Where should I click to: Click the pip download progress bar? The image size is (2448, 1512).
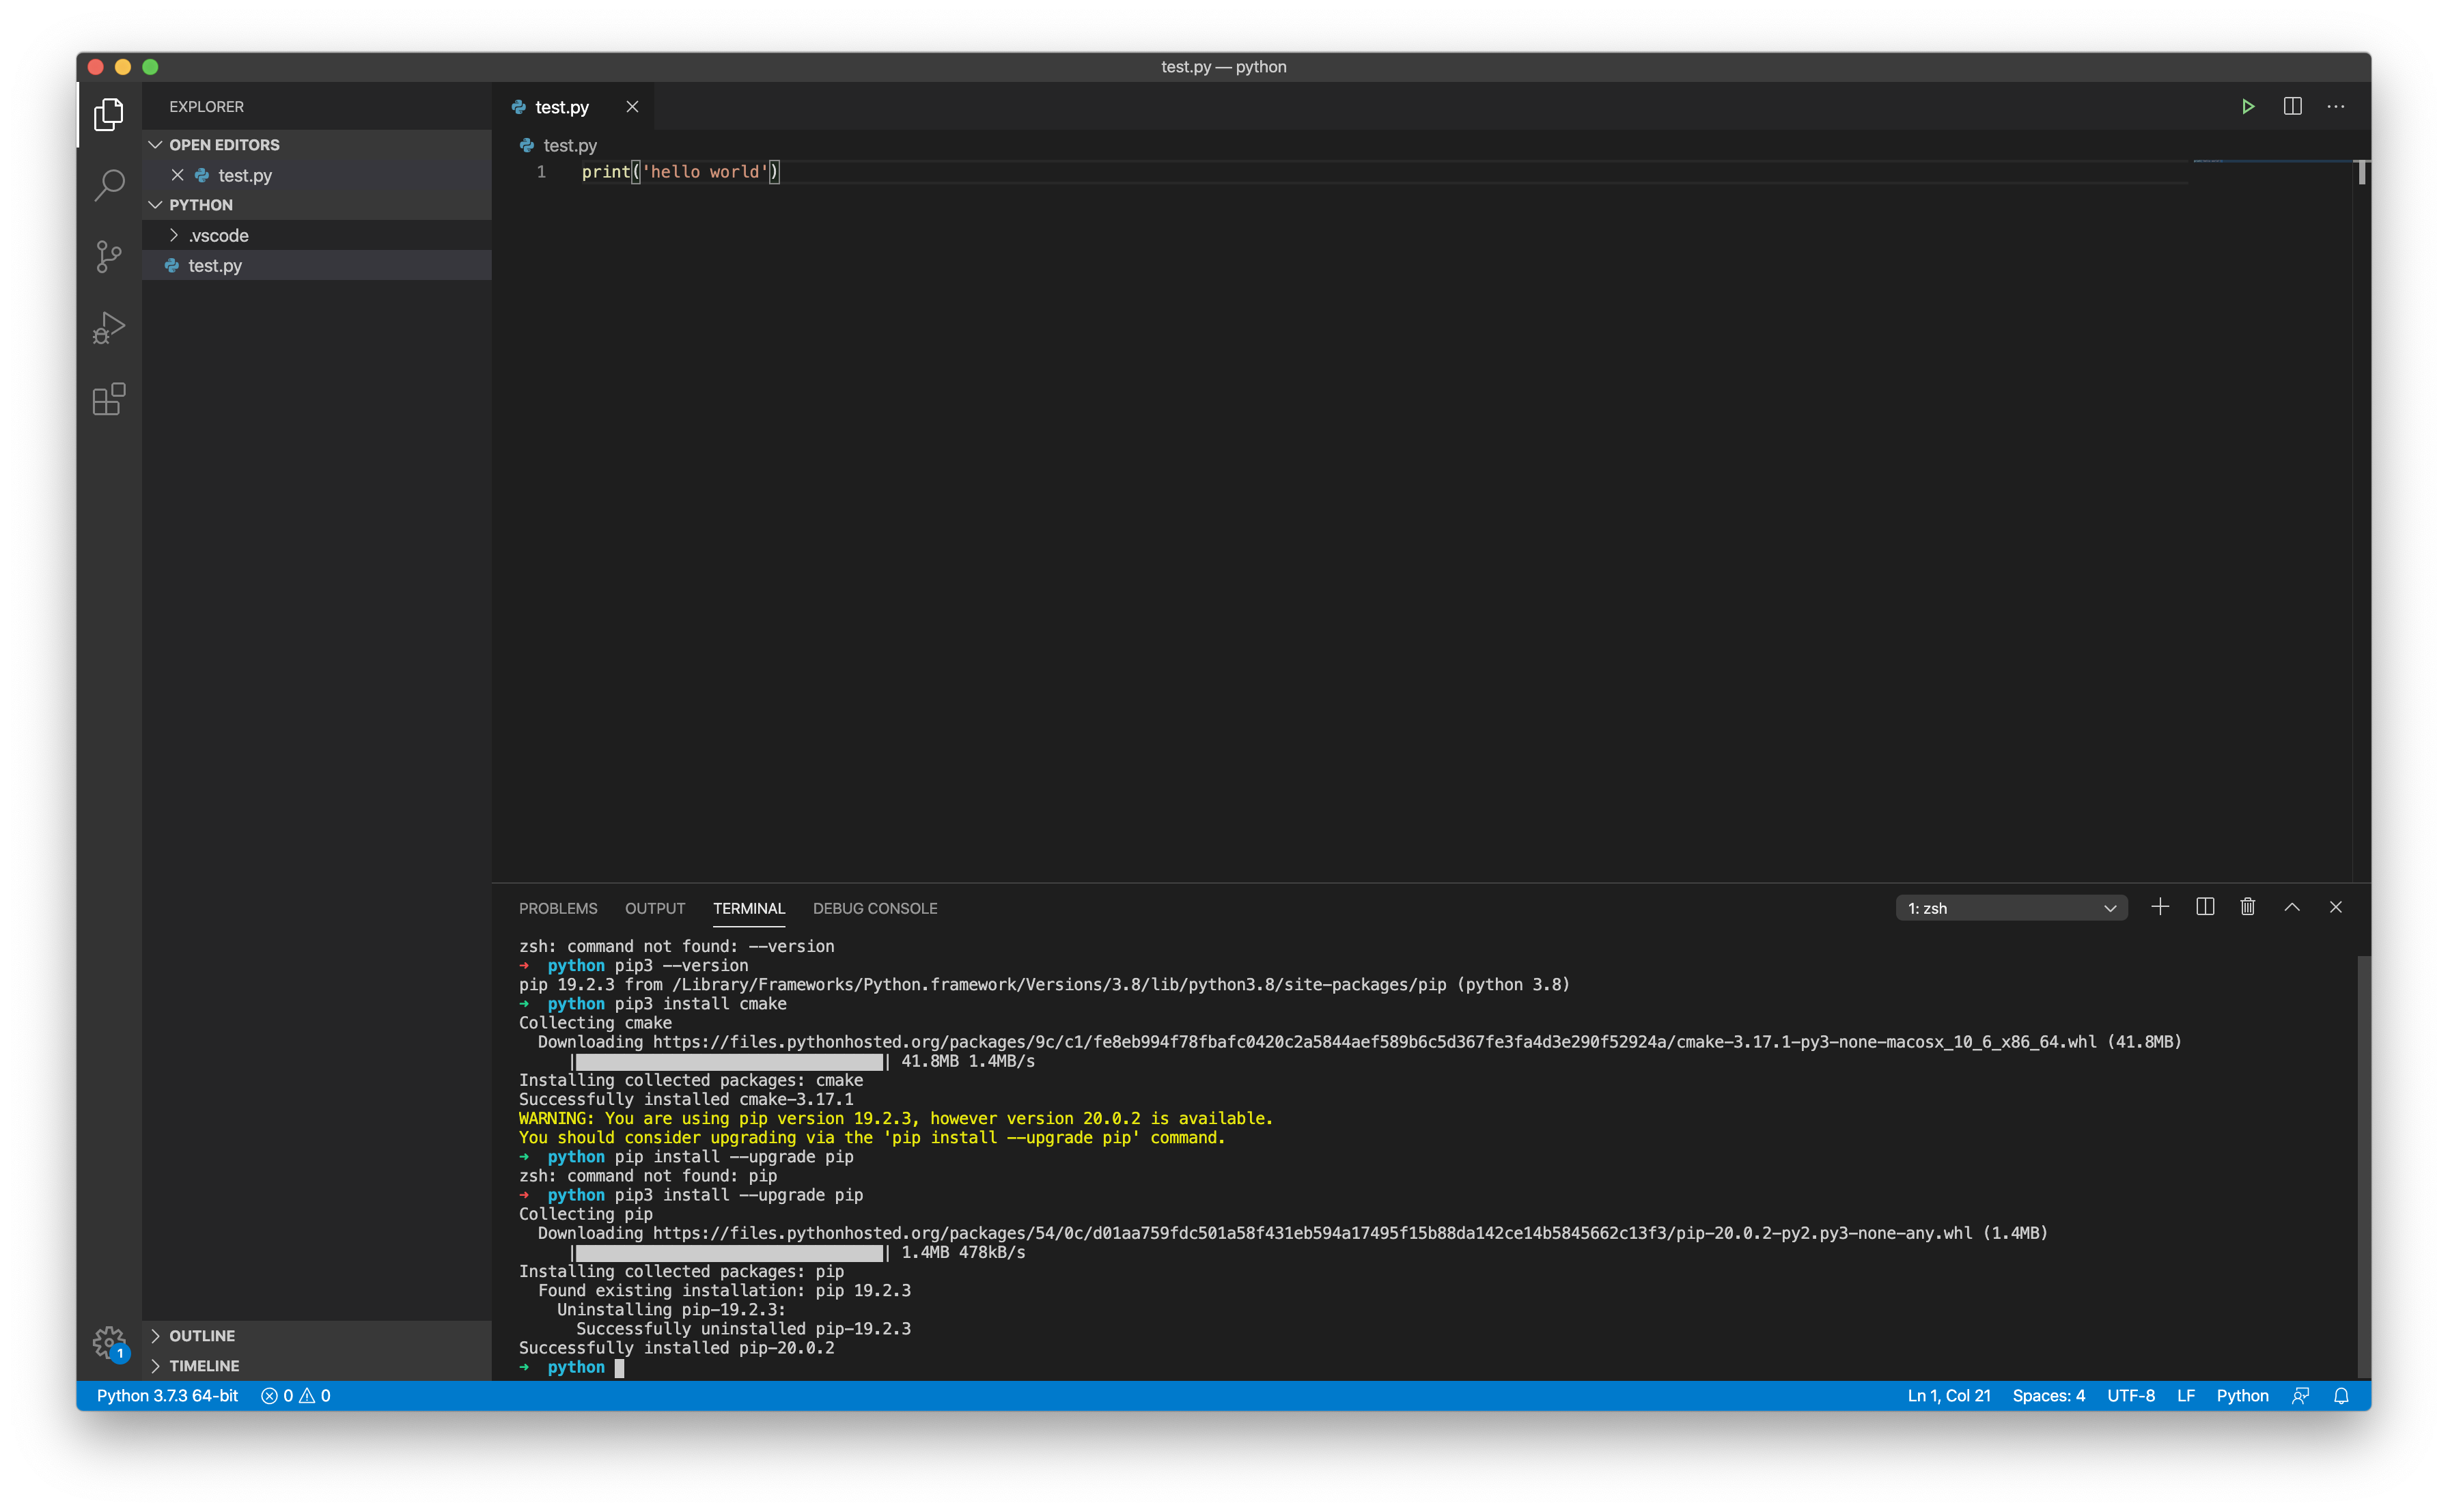[730, 1253]
